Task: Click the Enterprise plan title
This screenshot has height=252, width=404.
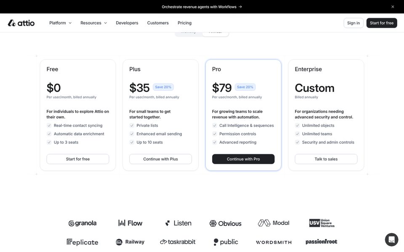Action: (x=308, y=69)
